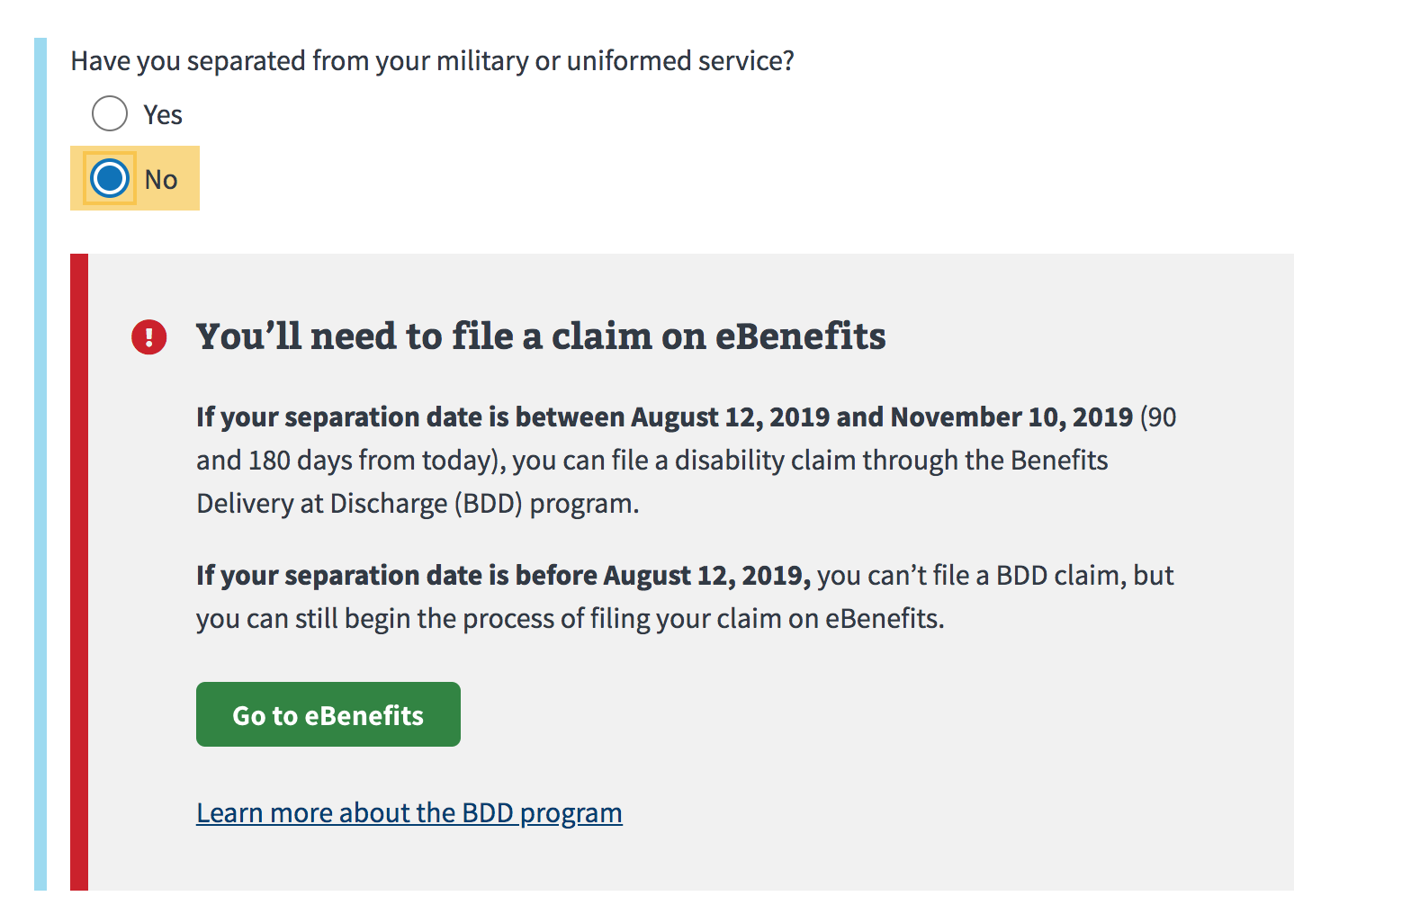Click the red alert border stripe

[79, 572]
